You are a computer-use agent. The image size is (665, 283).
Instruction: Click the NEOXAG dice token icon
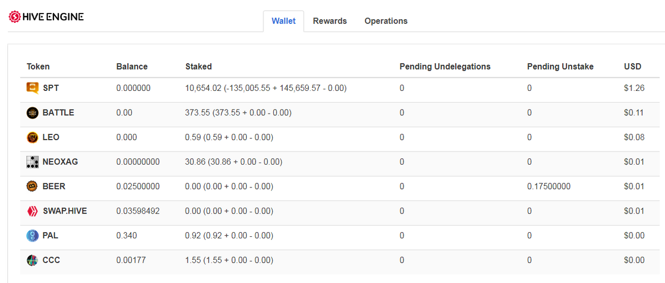point(32,162)
